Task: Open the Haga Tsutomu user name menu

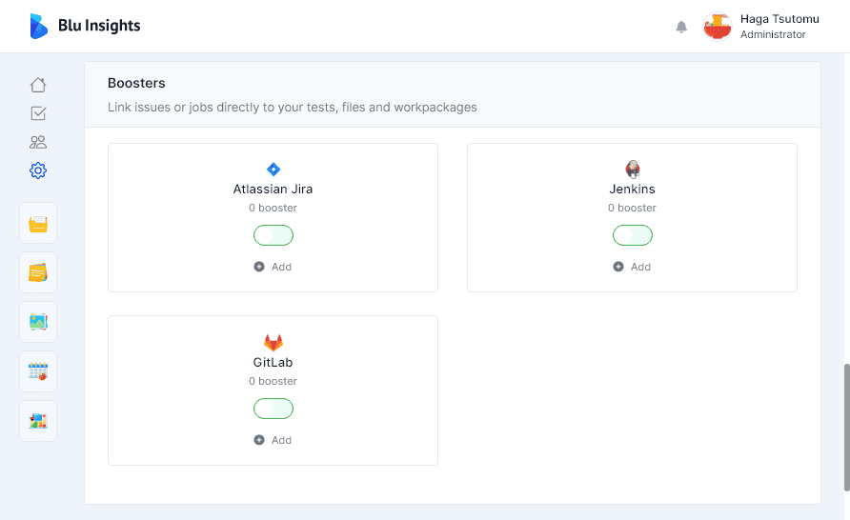Action: click(779, 19)
